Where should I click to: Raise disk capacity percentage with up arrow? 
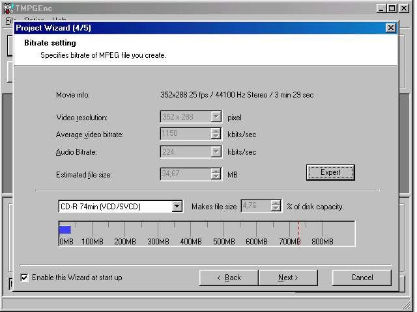pyautogui.click(x=276, y=203)
